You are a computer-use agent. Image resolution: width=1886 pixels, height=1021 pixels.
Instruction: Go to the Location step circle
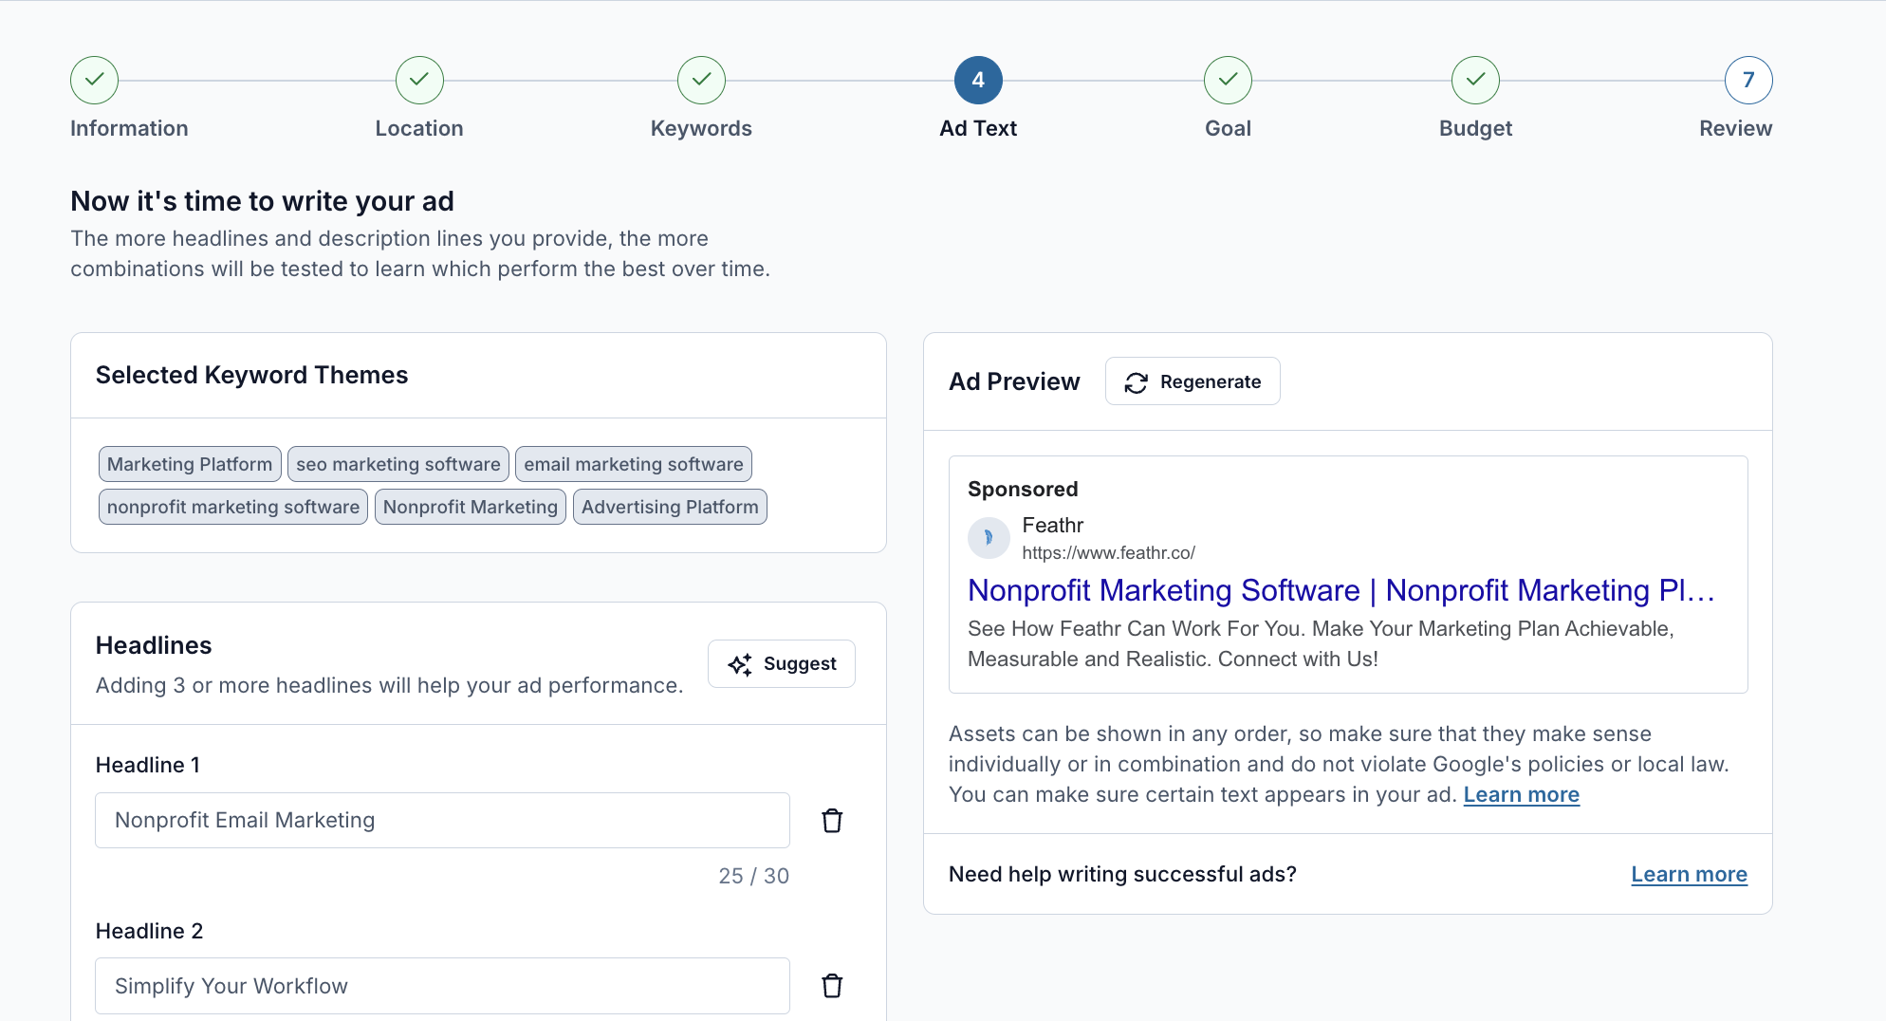click(x=419, y=81)
